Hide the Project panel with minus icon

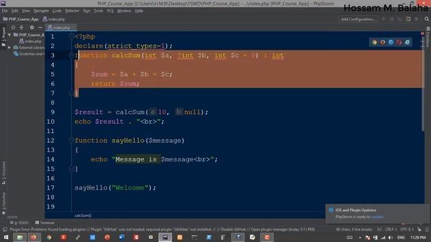pos(40,28)
